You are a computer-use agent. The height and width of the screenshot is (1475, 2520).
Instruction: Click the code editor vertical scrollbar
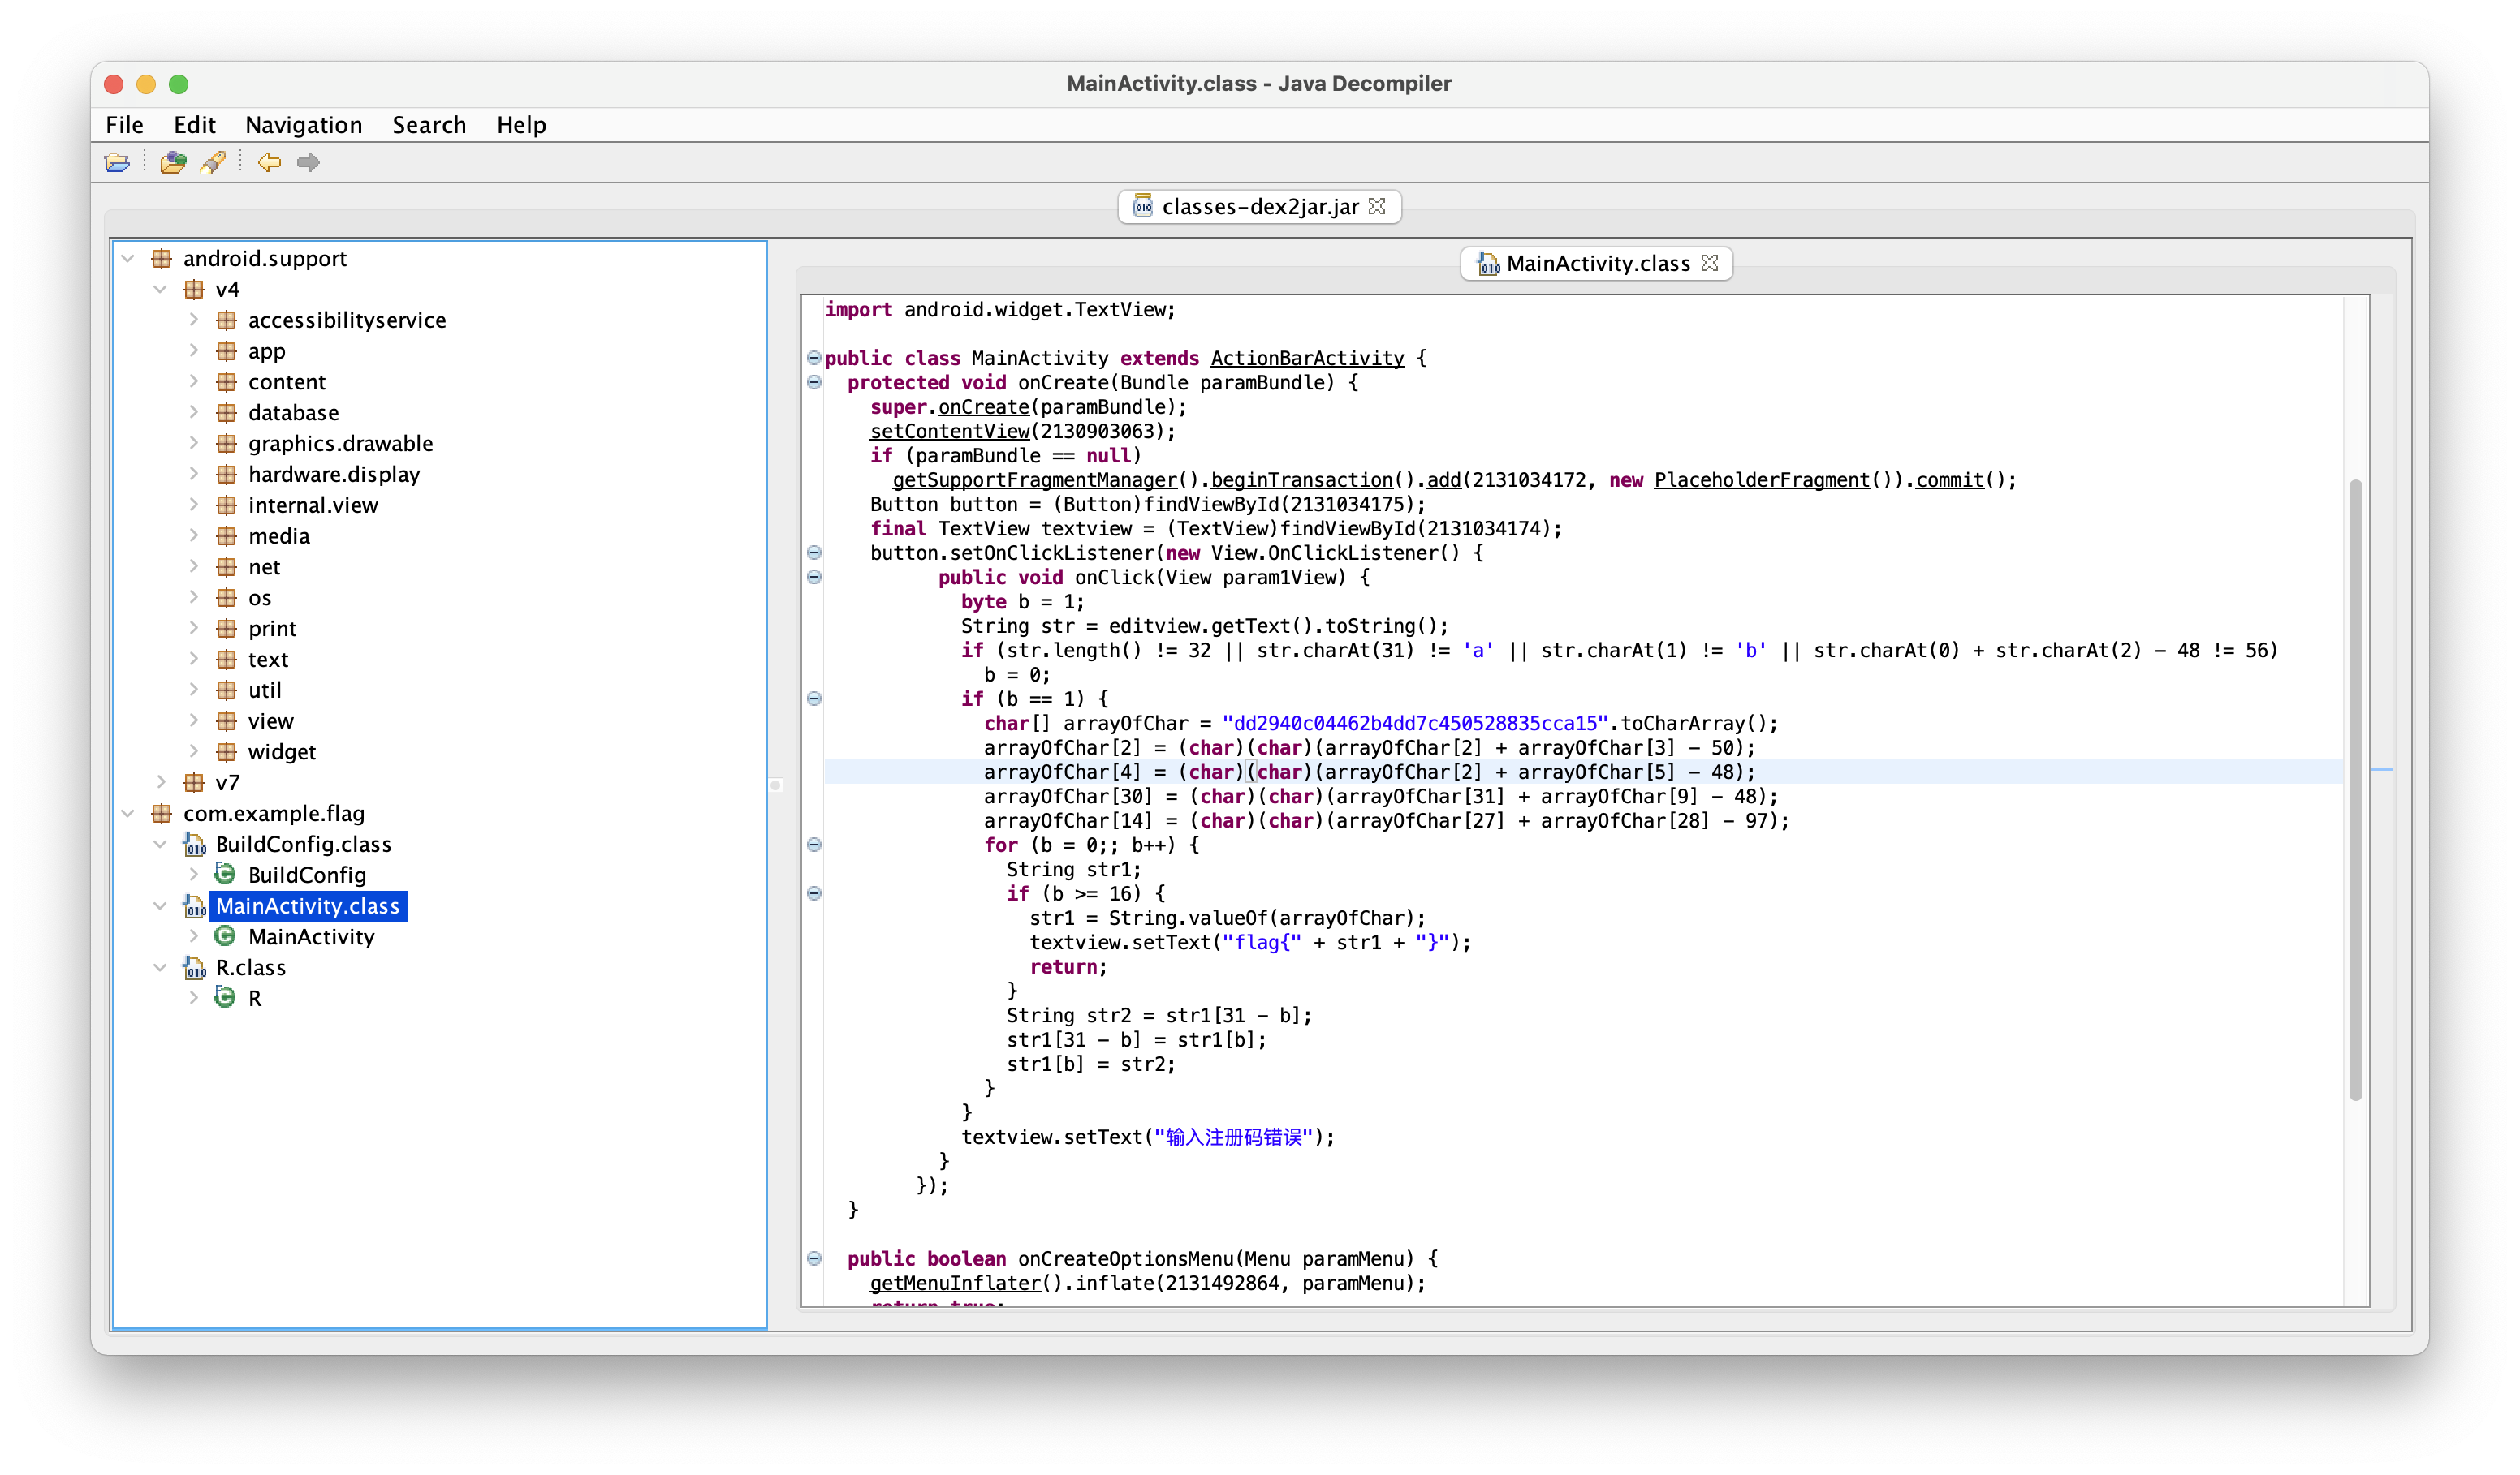(2355, 789)
